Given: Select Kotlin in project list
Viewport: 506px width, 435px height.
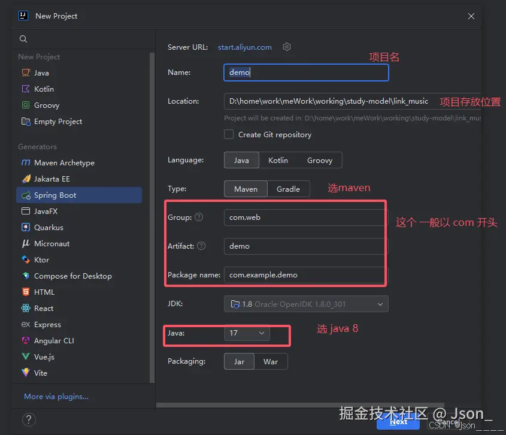Looking at the screenshot, I should 78,89.
